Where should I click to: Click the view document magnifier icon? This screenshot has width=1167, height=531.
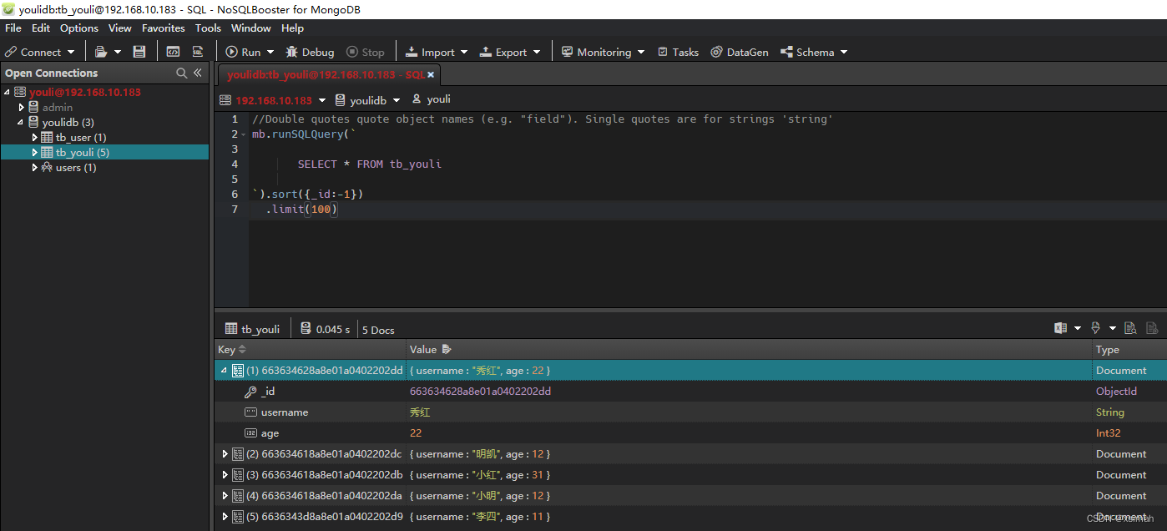tap(1130, 328)
